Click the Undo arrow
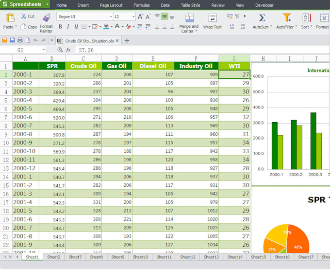 coord(35,40)
